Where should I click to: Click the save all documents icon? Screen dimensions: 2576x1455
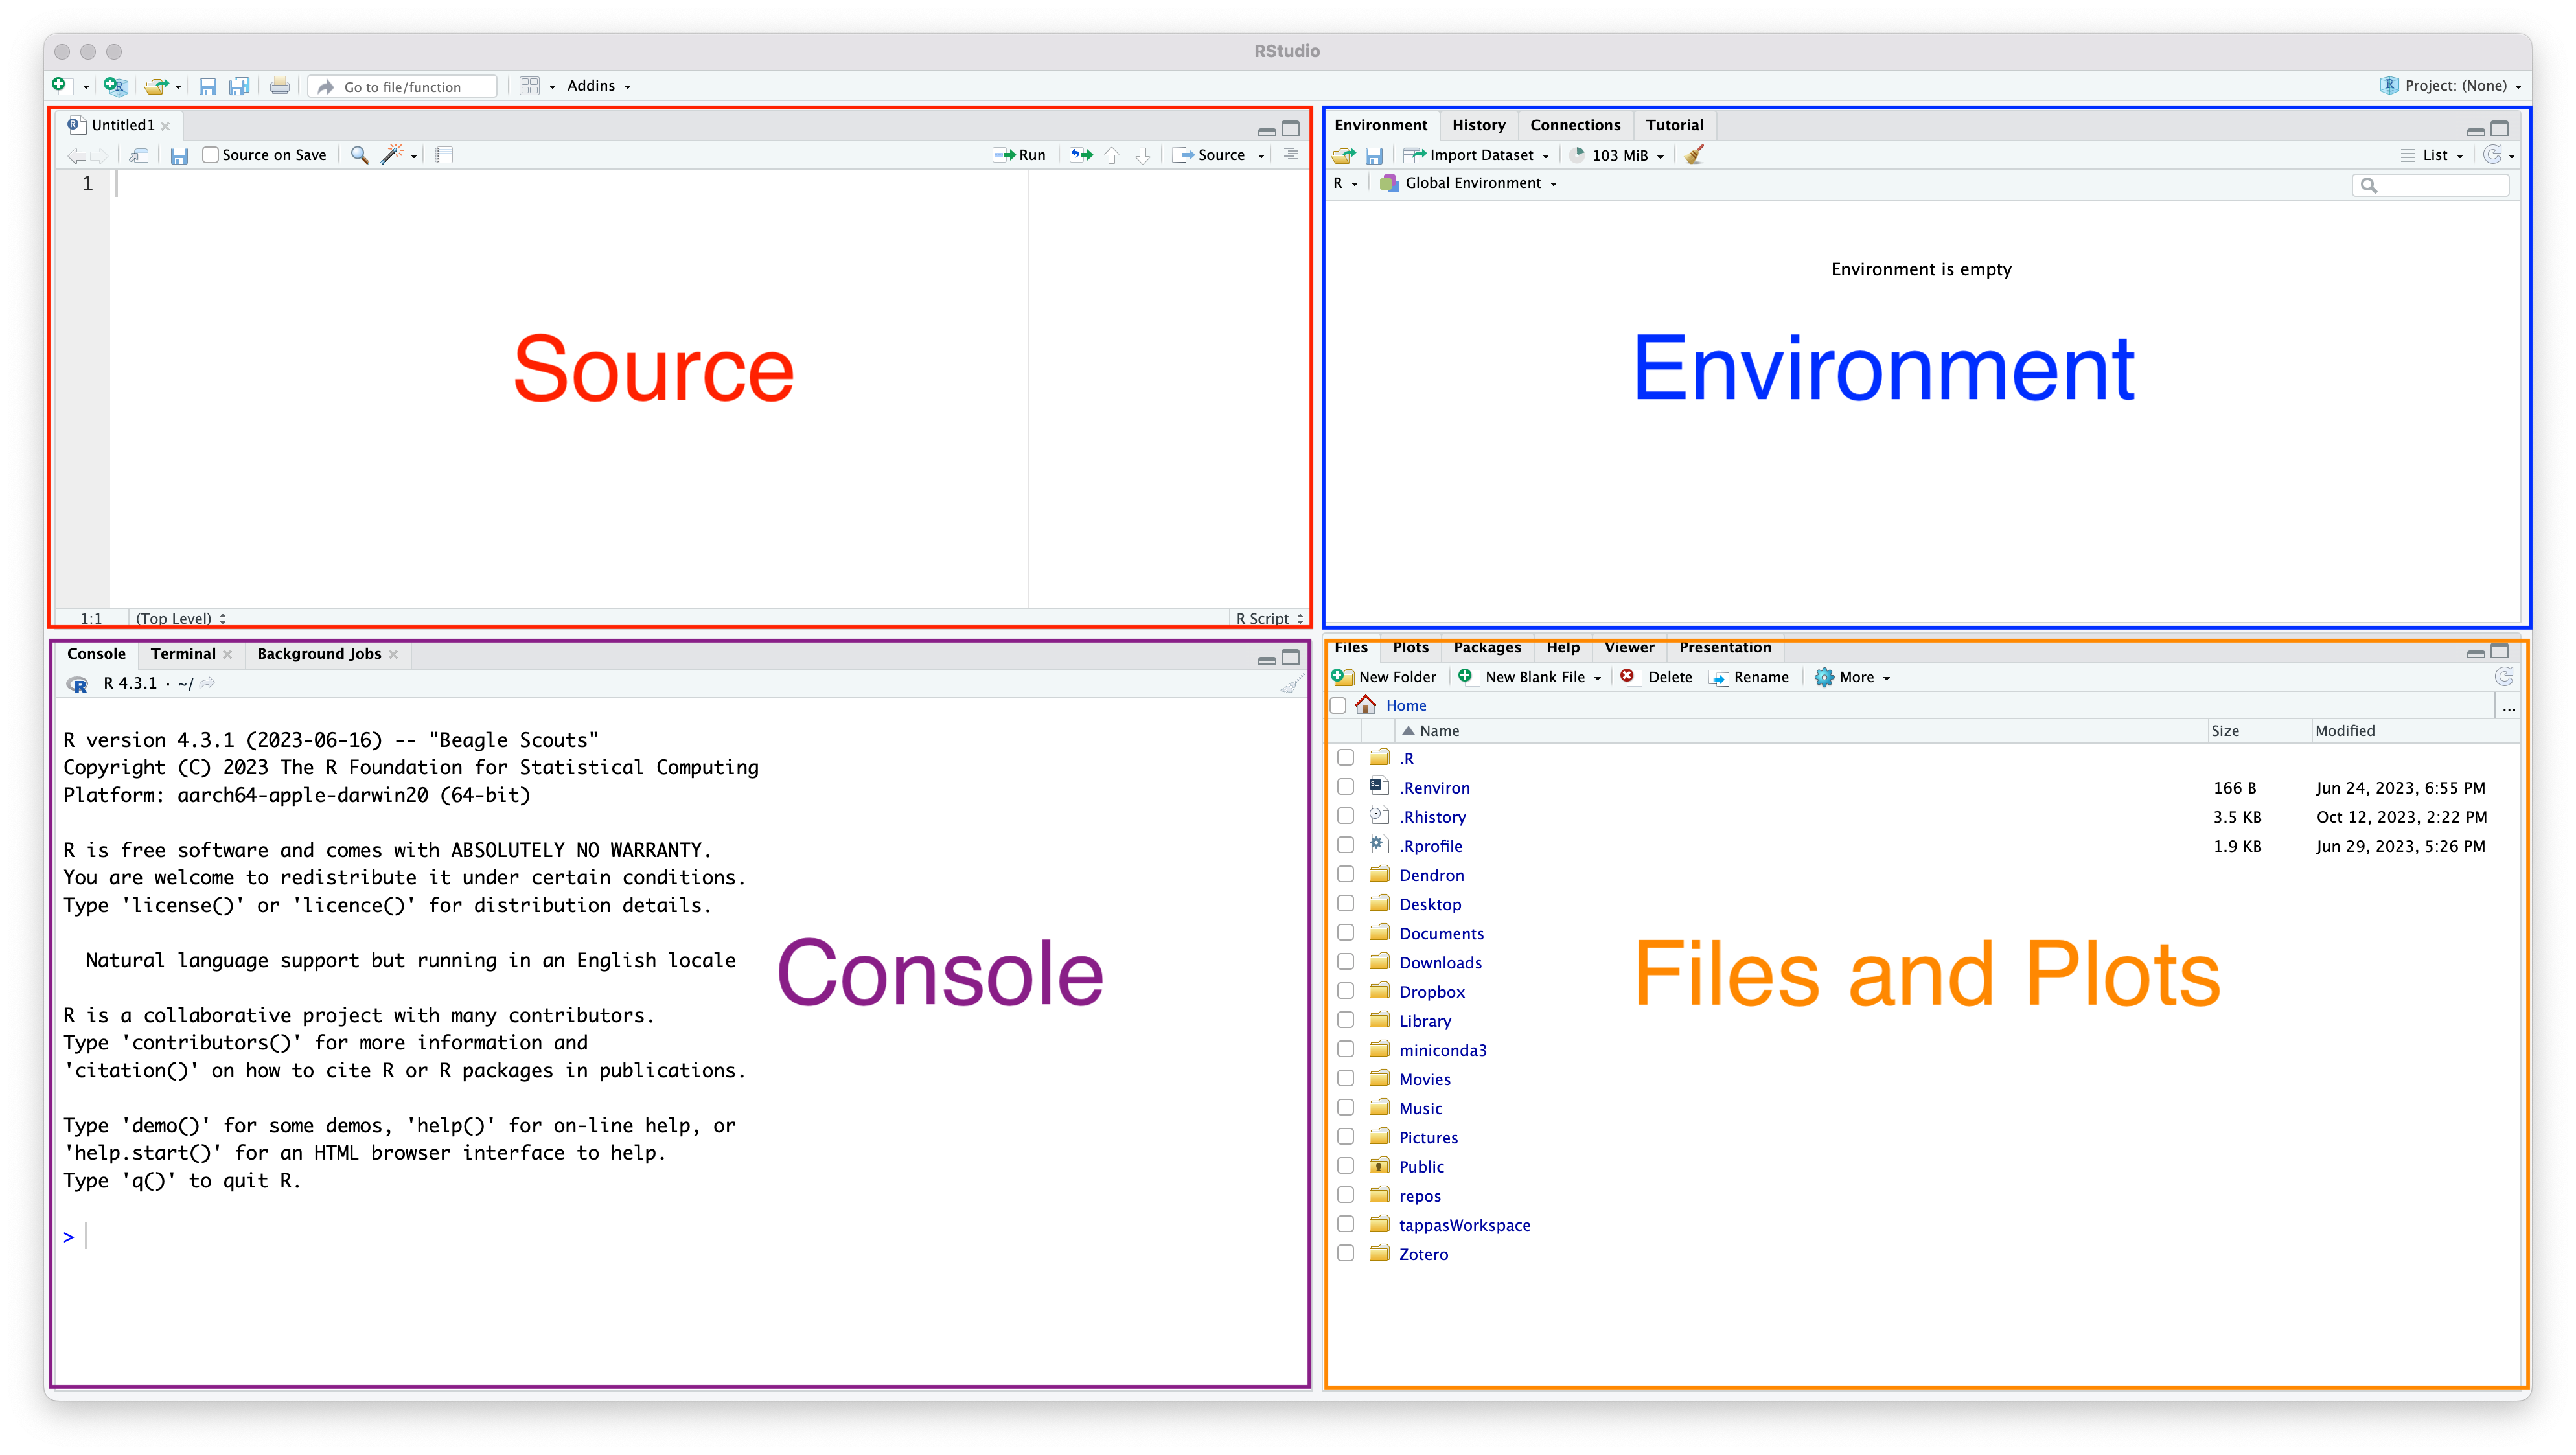click(x=239, y=86)
